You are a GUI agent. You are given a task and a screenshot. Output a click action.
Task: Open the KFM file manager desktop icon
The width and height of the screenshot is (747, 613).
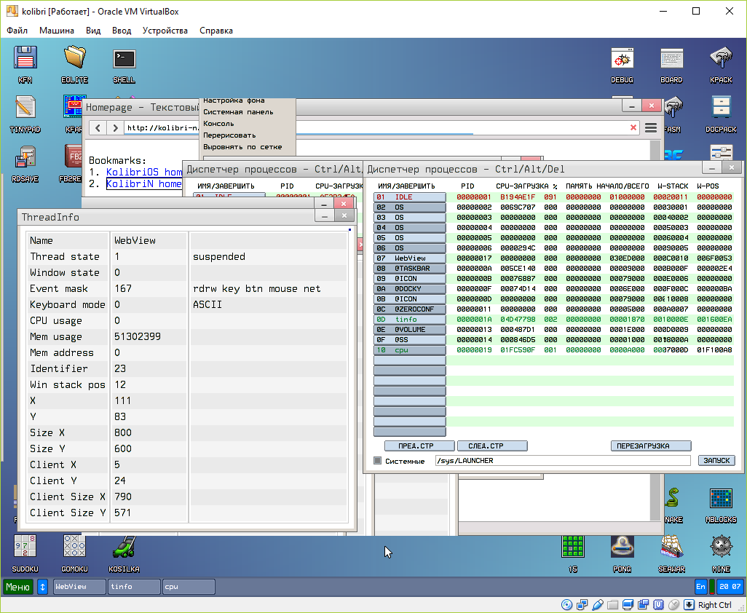click(25, 58)
